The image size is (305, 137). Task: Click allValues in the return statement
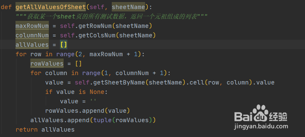tap(58, 130)
